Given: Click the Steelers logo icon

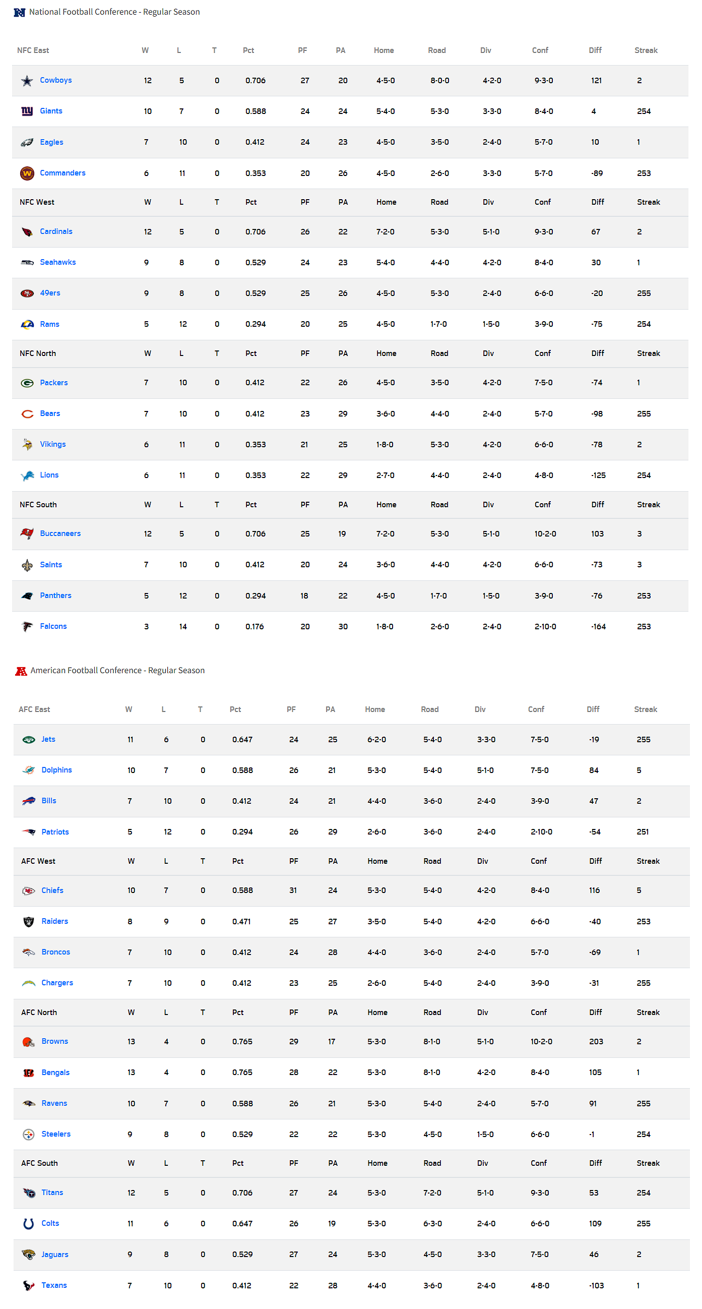Looking at the screenshot, I should pos(28,1135).
